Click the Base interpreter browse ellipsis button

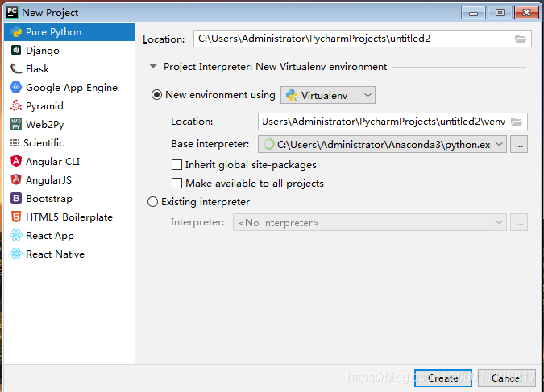pyautogui.click(x=519, y=144)
